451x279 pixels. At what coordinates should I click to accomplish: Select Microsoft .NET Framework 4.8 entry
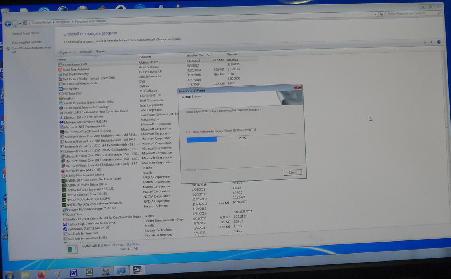[x=84, y=127]
